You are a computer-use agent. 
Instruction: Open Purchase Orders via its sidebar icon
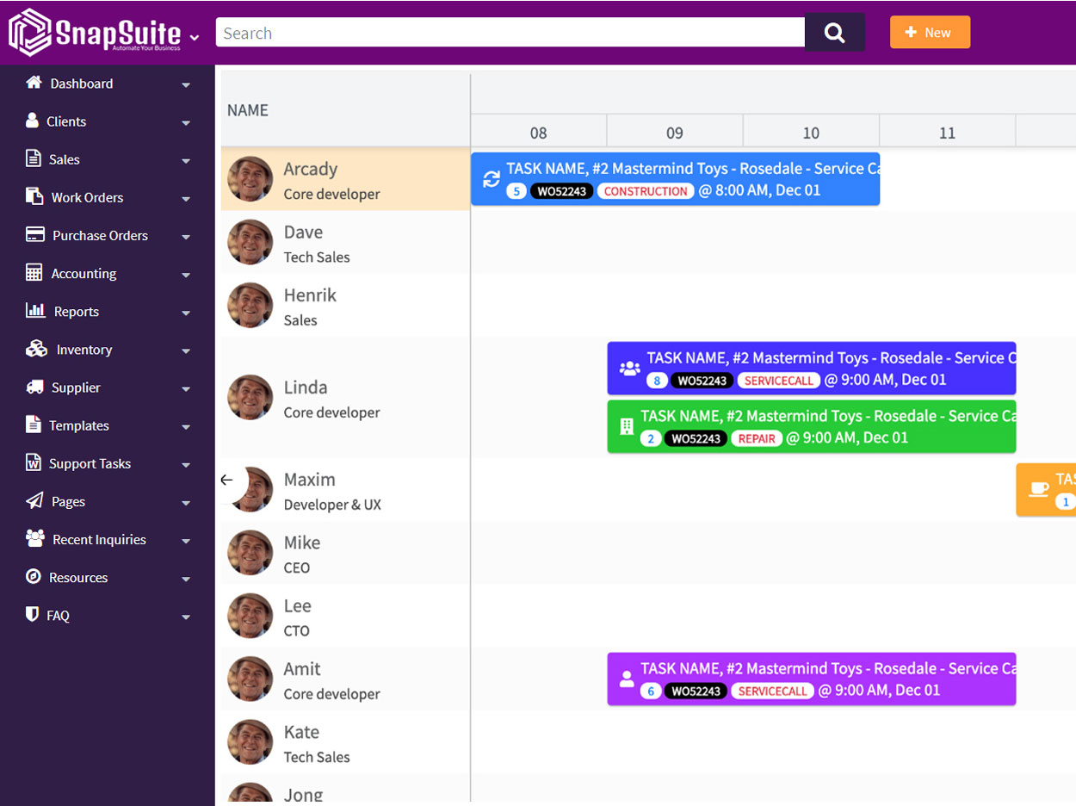point(34,234)
